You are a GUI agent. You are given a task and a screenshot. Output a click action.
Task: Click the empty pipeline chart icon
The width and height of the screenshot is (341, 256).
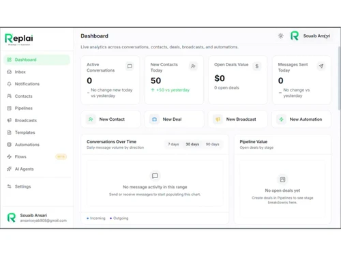pos(282,180)
